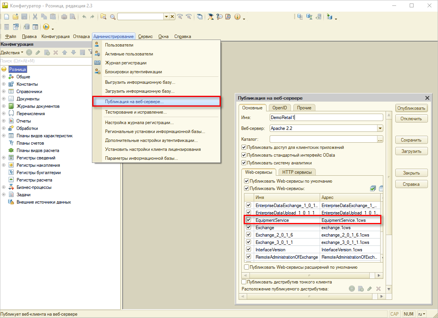438x318 pixels.
Task: Open the Действия dropdown in Configuration panel
Action: (12, 52)
